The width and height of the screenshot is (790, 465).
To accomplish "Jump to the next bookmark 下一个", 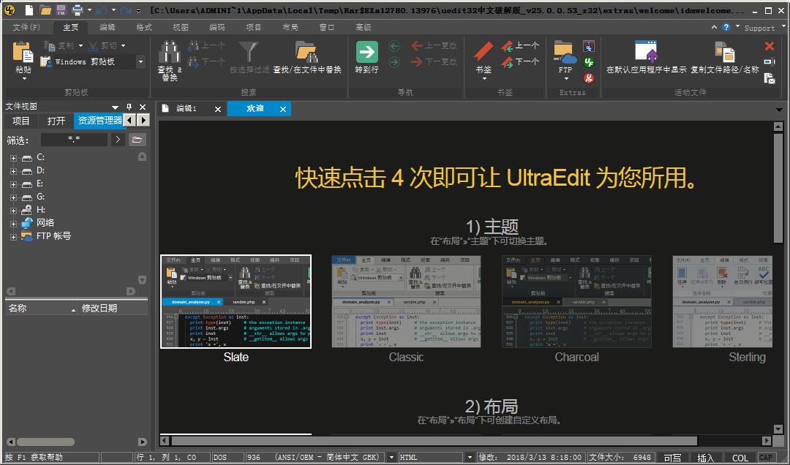I will [520, 62].
